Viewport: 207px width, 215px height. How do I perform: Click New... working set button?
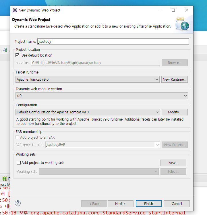click(173, 163)
